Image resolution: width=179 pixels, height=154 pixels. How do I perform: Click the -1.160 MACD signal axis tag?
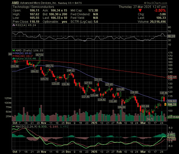coord(171,139)
